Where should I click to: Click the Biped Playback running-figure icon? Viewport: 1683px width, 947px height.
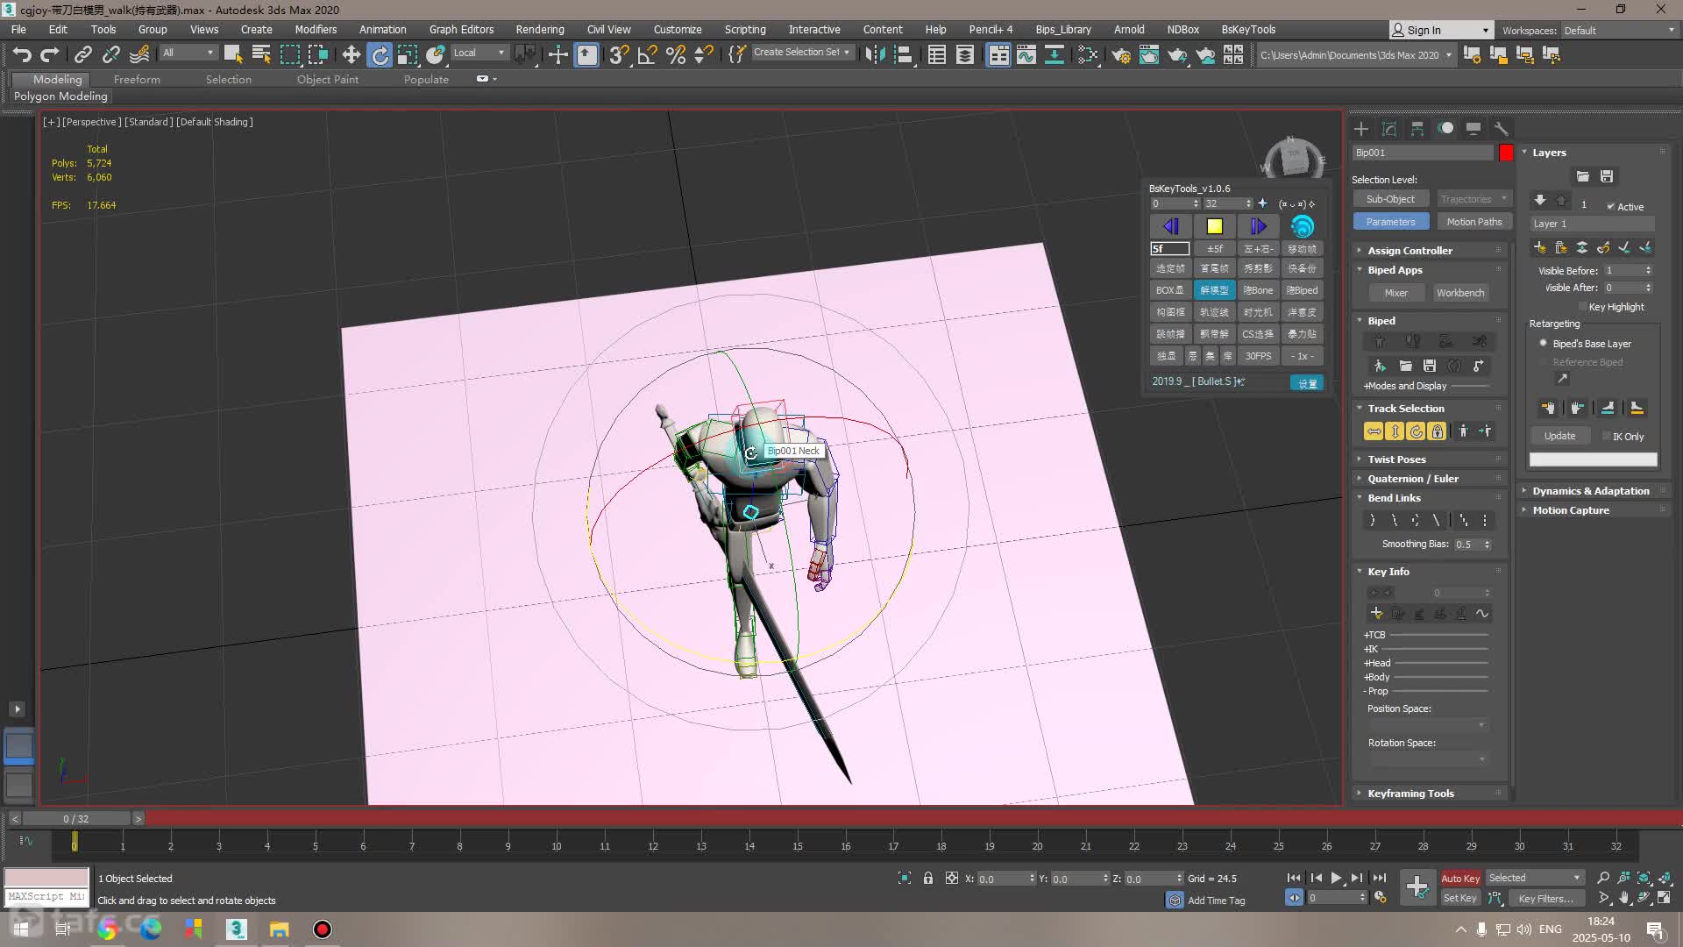coord(1380,366)
